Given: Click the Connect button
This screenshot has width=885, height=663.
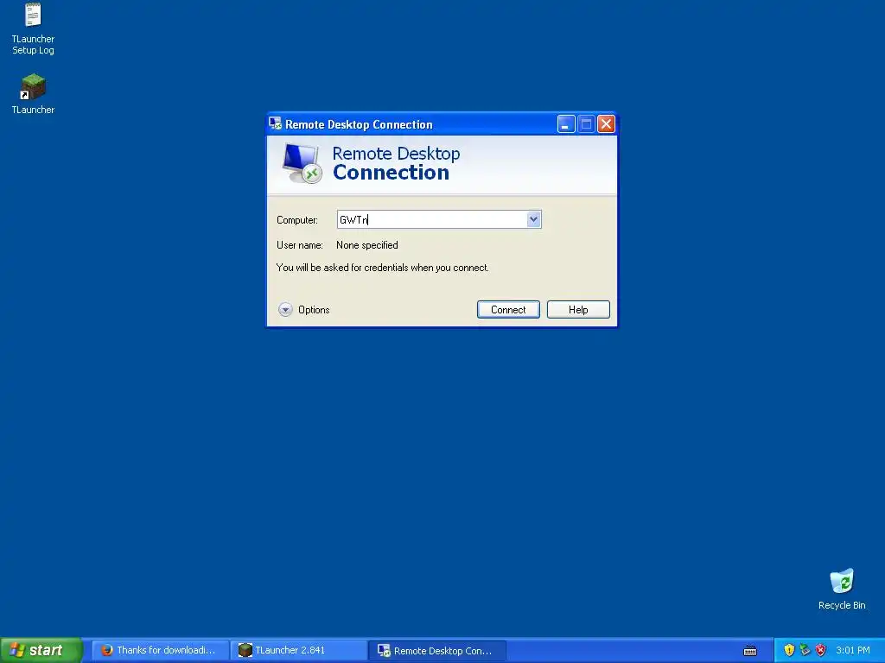Looking at the screenshot, I should 508,310.
